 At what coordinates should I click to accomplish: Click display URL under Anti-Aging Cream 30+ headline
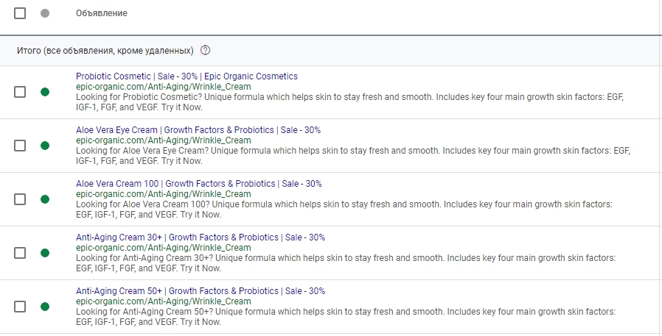point(164,248)
